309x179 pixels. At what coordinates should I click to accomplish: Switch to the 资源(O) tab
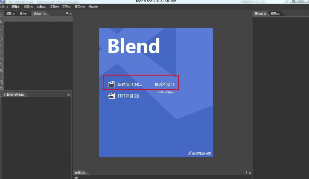click(275, 14)
